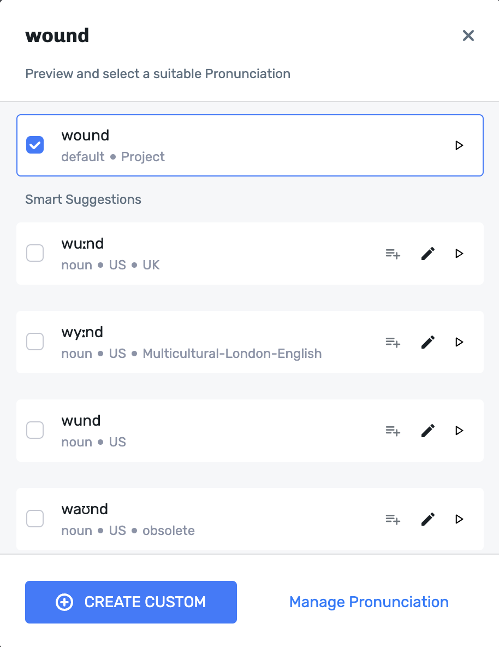Enable the waʊnd obsolete pronunciation checkbox
The width and height of the screenshot is (499, 647).
click(x=35, y=519)
